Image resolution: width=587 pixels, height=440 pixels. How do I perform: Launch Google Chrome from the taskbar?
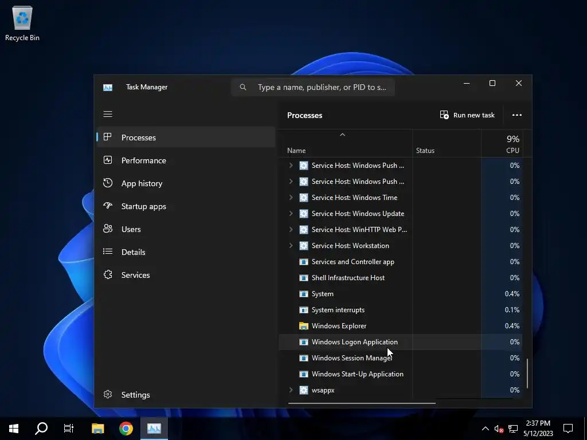click(x=126, y=429)
